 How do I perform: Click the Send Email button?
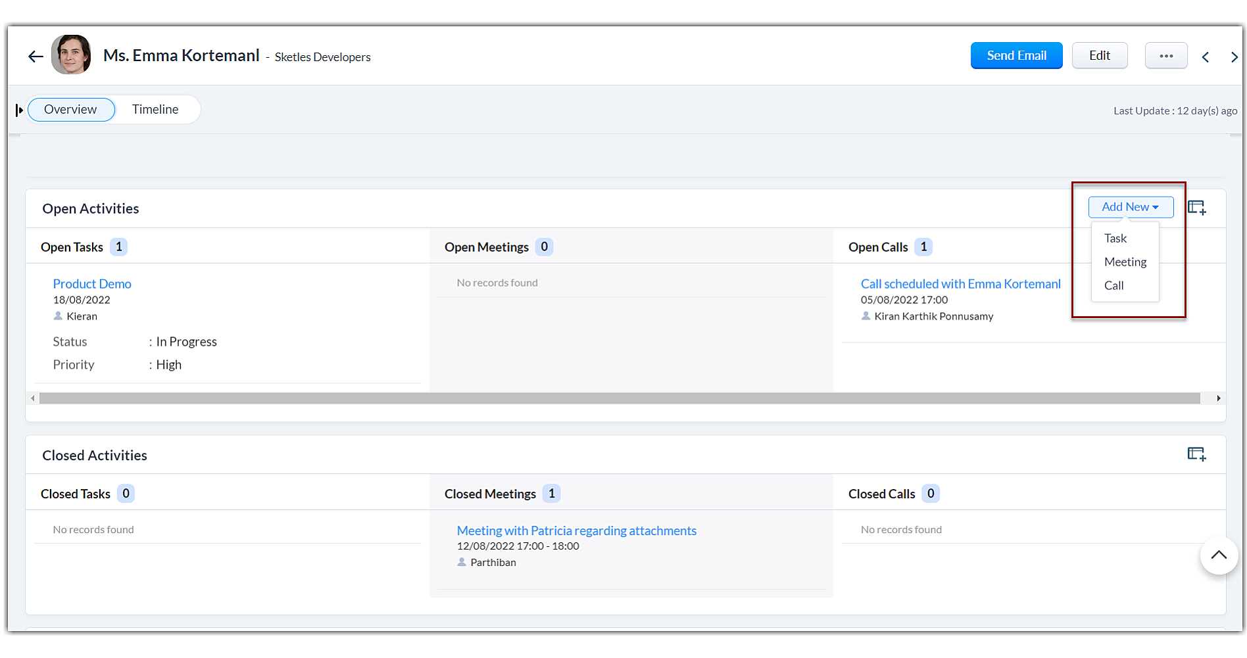click(1016, 56)
